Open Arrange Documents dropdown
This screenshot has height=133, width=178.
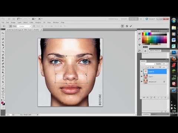[34, 19]
